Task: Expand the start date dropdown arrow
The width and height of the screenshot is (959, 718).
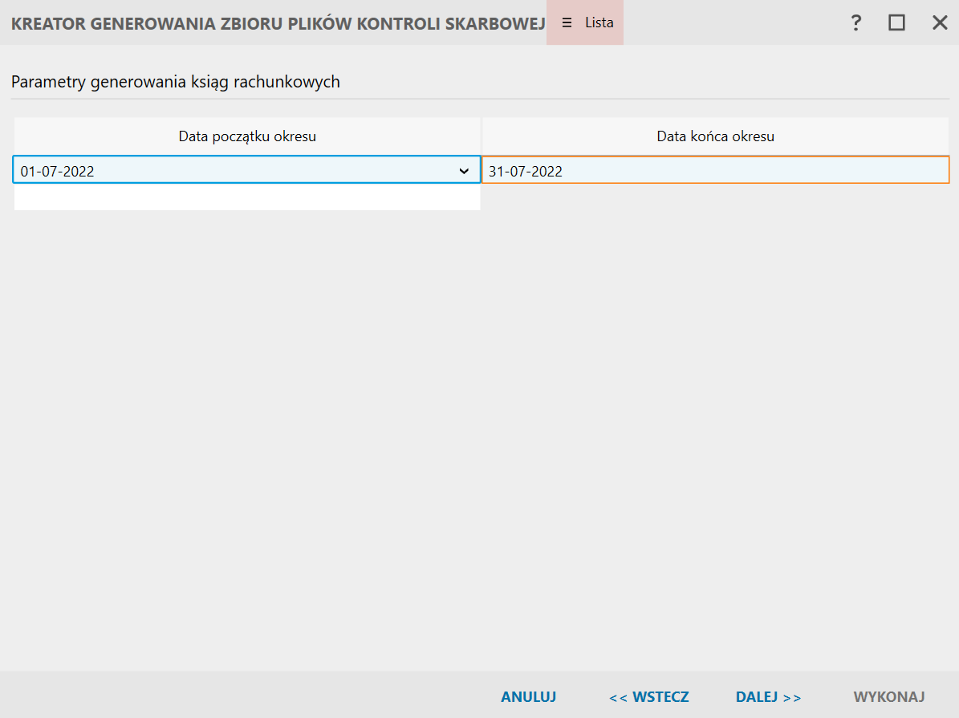Action: [x=464, y=171]
